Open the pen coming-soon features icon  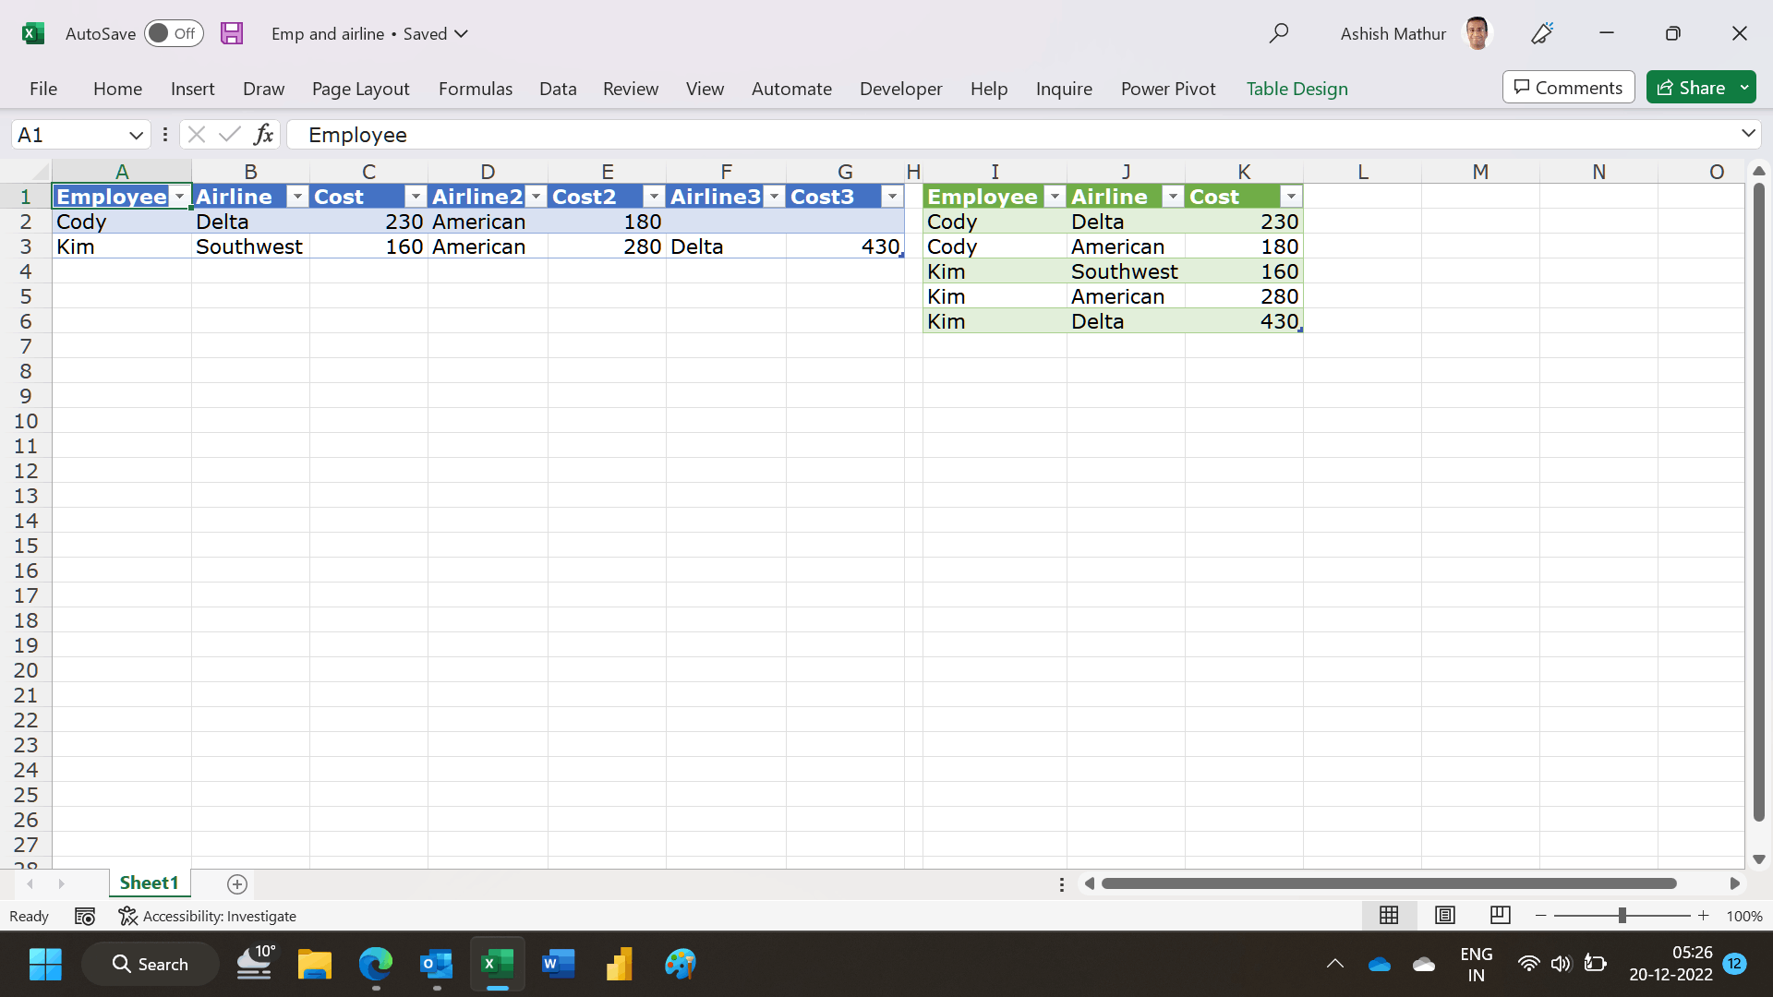point(1542,33)
